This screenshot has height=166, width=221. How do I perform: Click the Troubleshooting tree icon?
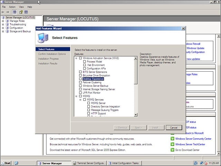7,25
